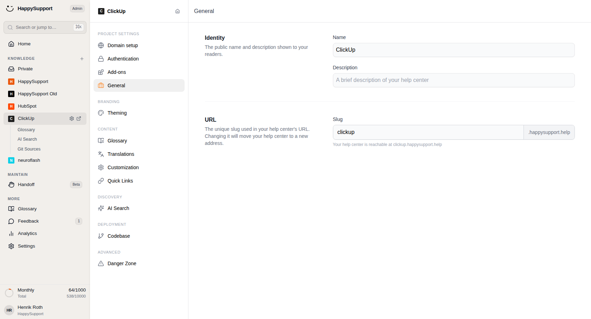Click the Monthly usage progress ring
This screenshot has width=591, height=319.
tap(9, 293)
